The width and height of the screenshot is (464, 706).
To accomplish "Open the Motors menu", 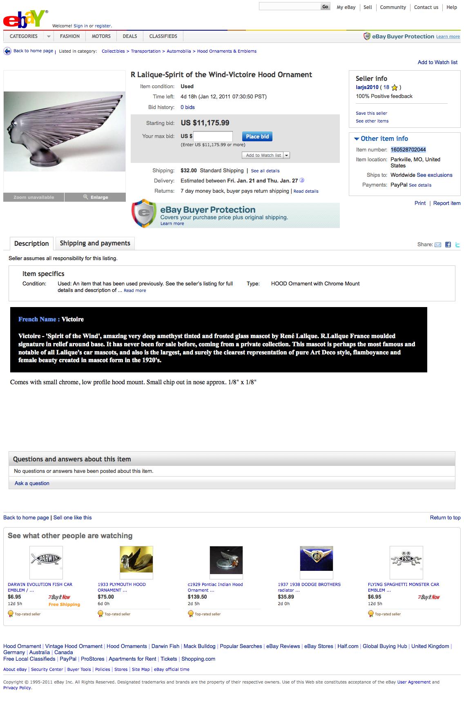I will pos(101,36).
